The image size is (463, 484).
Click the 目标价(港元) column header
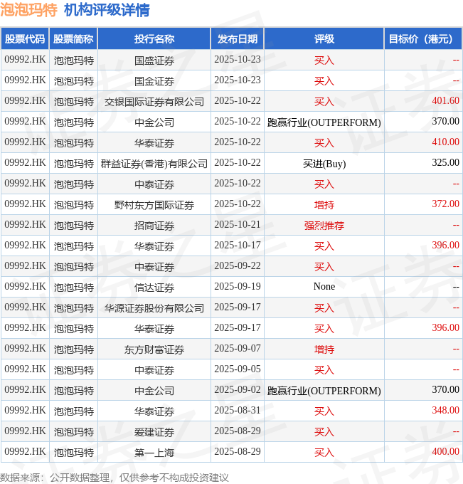[423, 39]
